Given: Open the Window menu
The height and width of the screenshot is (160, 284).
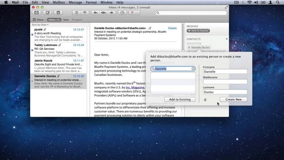Looking at the screenshot, I should (x=106, y=2).
